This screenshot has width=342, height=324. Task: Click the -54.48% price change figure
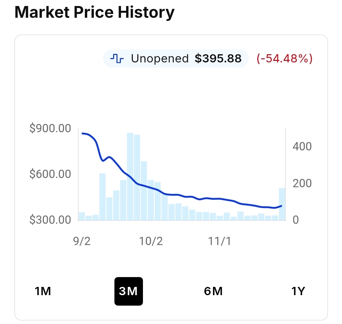click(x=284, y=59)
